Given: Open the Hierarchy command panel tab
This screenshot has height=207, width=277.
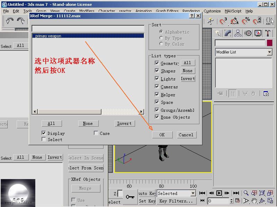Looking at the screenshot, I should (x=238, y=33).
